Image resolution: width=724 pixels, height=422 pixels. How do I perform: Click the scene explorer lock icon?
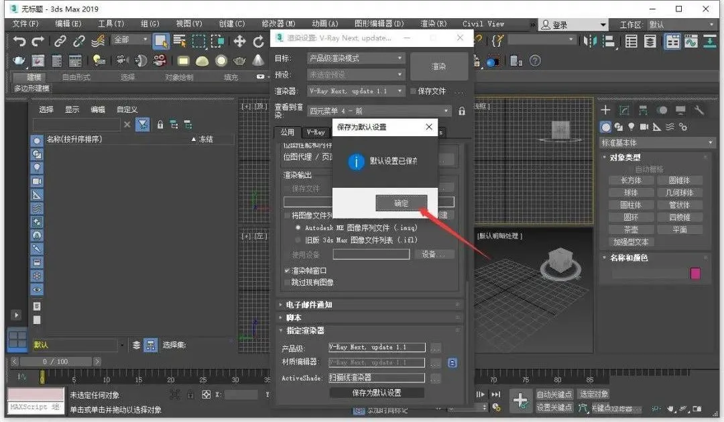160,124
